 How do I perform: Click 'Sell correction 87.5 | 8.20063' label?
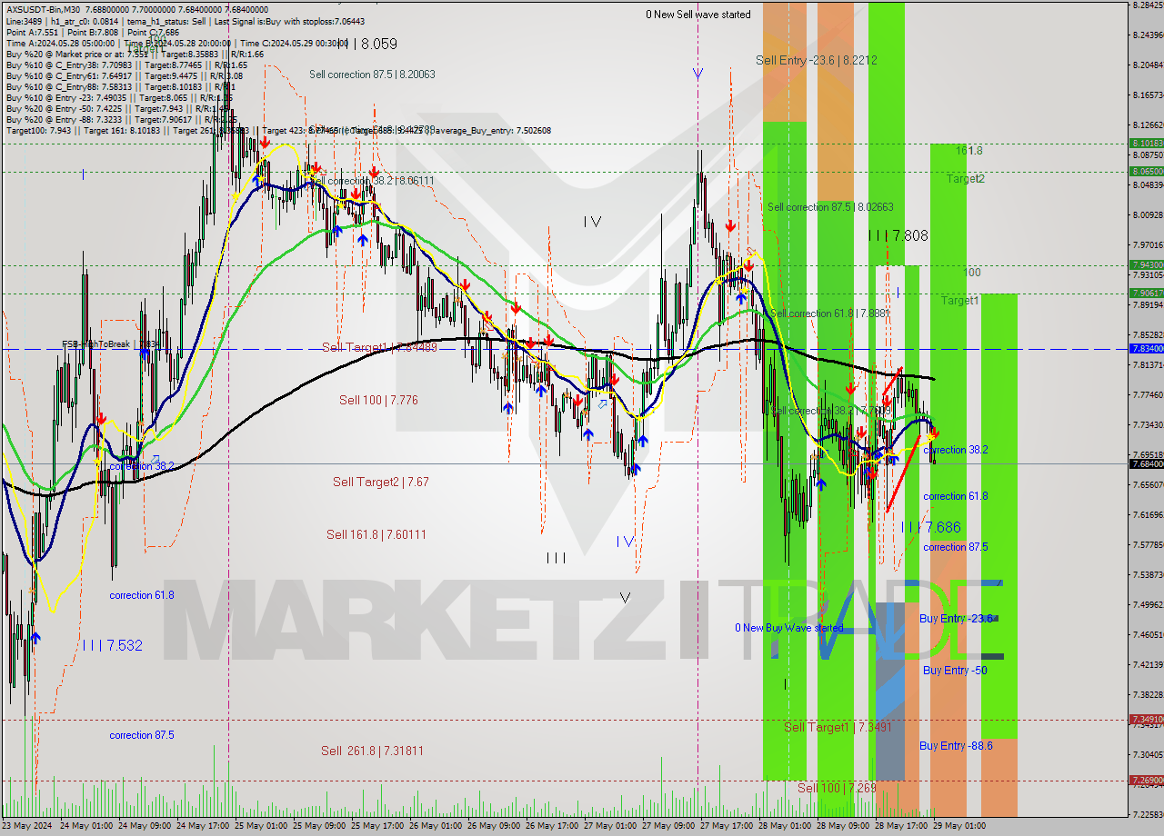coord(372,75)
